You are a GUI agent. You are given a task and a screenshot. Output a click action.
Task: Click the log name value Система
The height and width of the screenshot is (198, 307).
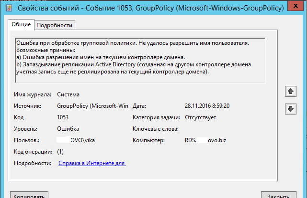click(x=68, y=94)
